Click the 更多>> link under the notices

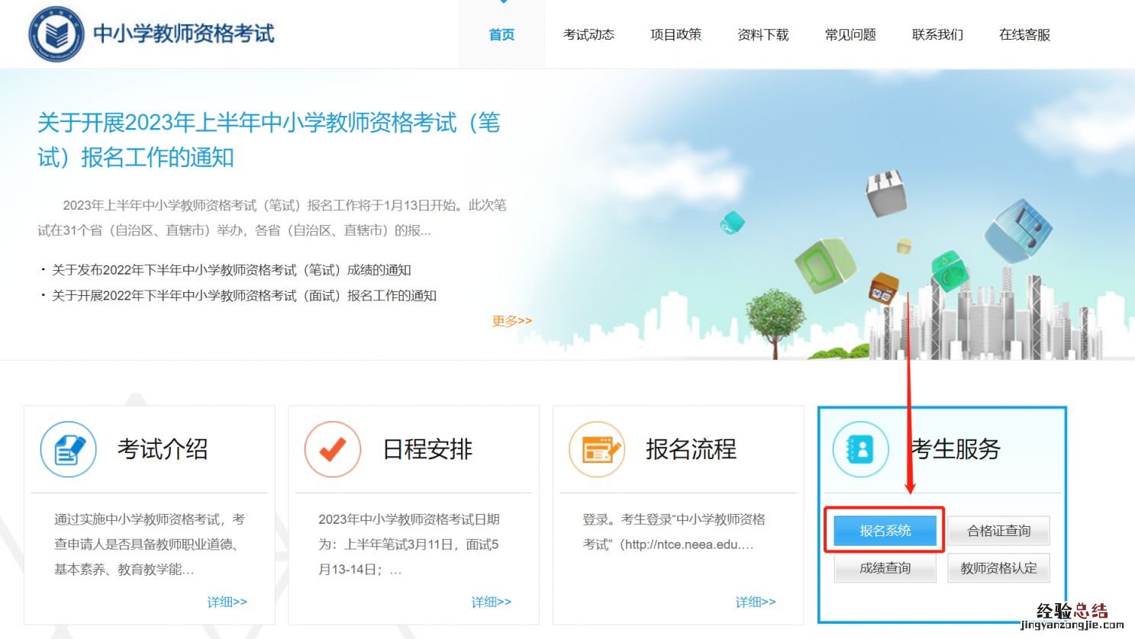[512, 321]
